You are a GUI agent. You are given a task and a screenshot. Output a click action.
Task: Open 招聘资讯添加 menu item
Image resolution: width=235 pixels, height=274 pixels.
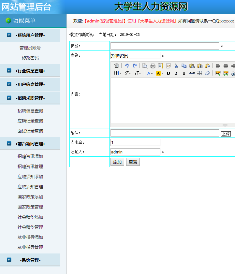coord(30,156)
